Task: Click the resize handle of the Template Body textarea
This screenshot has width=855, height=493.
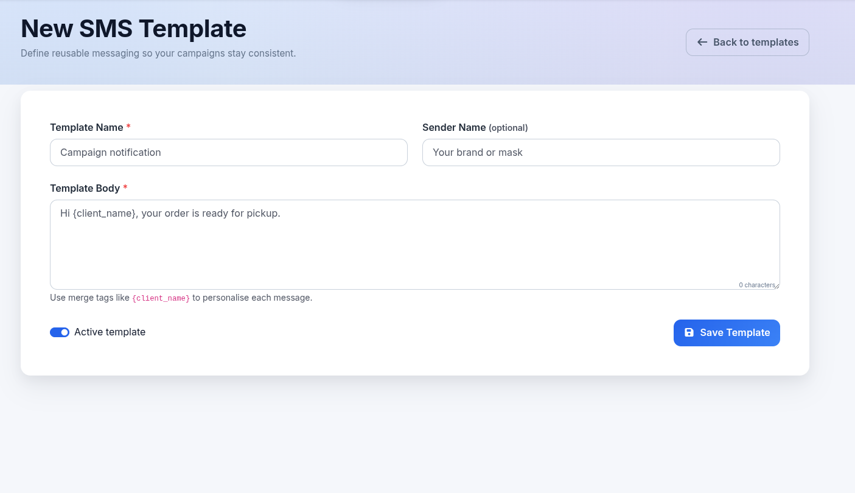Action: pyautogui.click(x=776, y=286)
